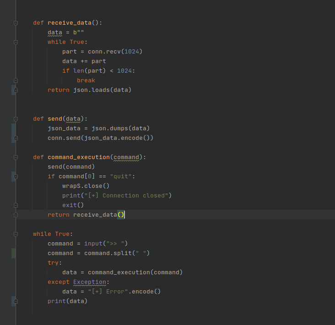Collapse the if command[0] == "quit" block
This screenshot has width=335, height=325.
[16, 176]
